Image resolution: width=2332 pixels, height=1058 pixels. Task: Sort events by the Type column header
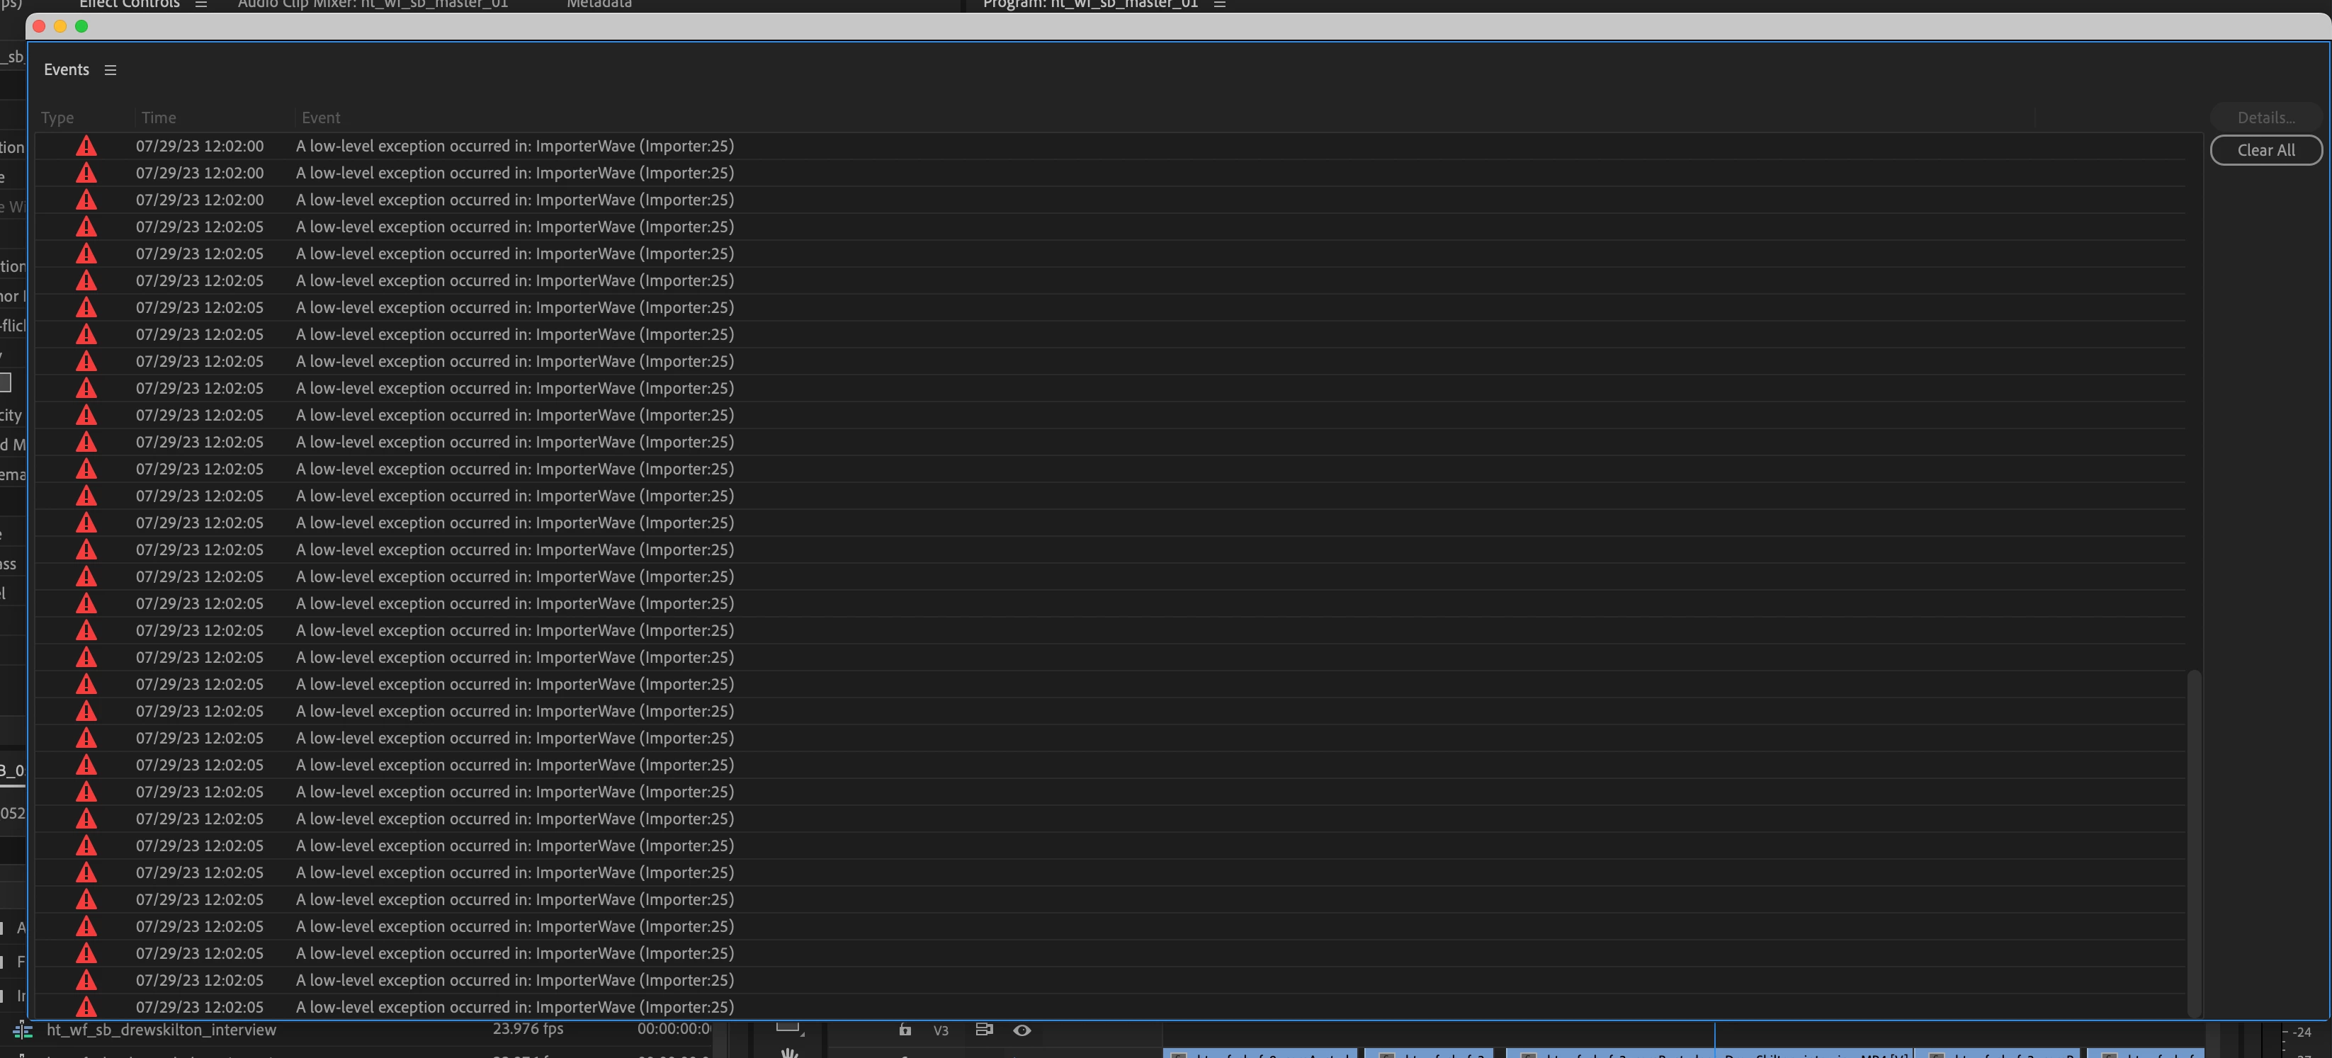[x=57, y=118]
